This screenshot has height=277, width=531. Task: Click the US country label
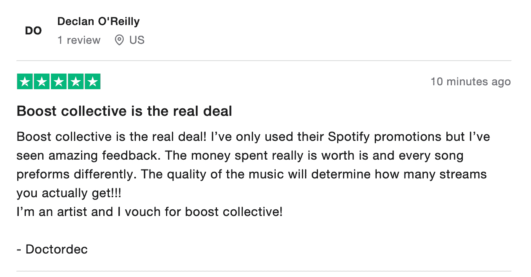coord(137,40)
